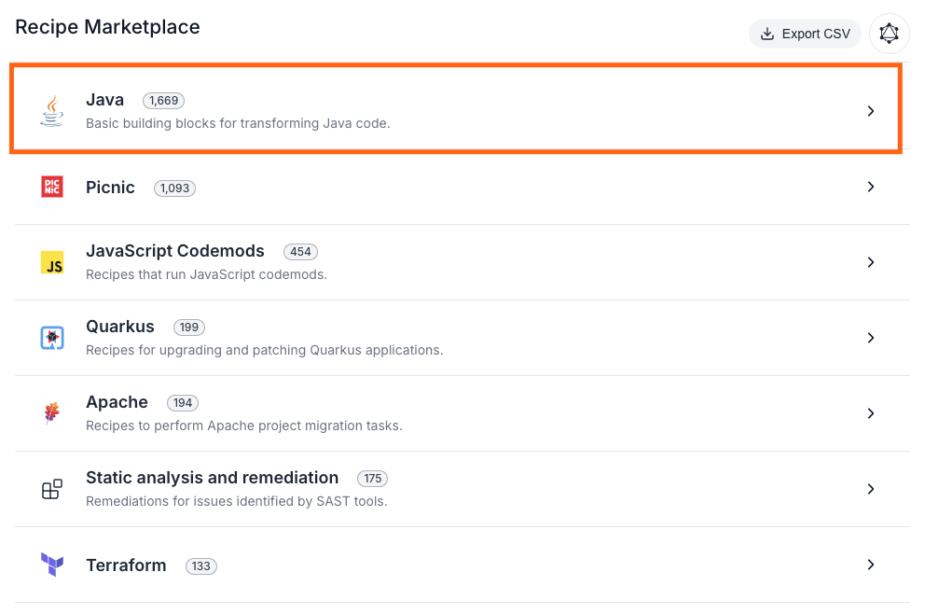Image resolution: width=925 pixels, height=614 pixels.
Task: Click 'Remediations for issues identified by SAST tools.'
Action: [237, 501]
